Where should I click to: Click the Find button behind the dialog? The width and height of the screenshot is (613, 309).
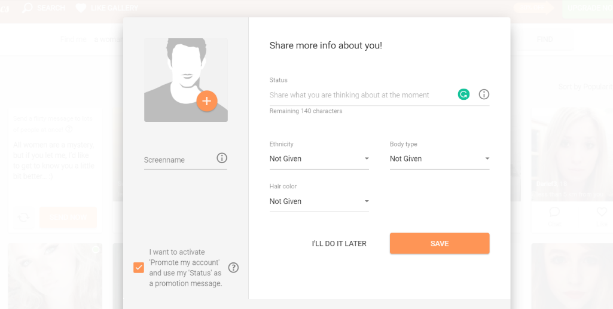pos(544,39)
